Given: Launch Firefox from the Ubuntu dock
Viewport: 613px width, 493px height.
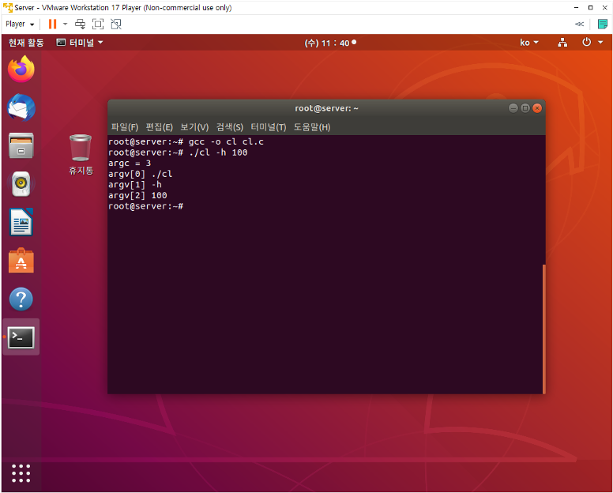Looking at the screenshot, I should [21, 69].
